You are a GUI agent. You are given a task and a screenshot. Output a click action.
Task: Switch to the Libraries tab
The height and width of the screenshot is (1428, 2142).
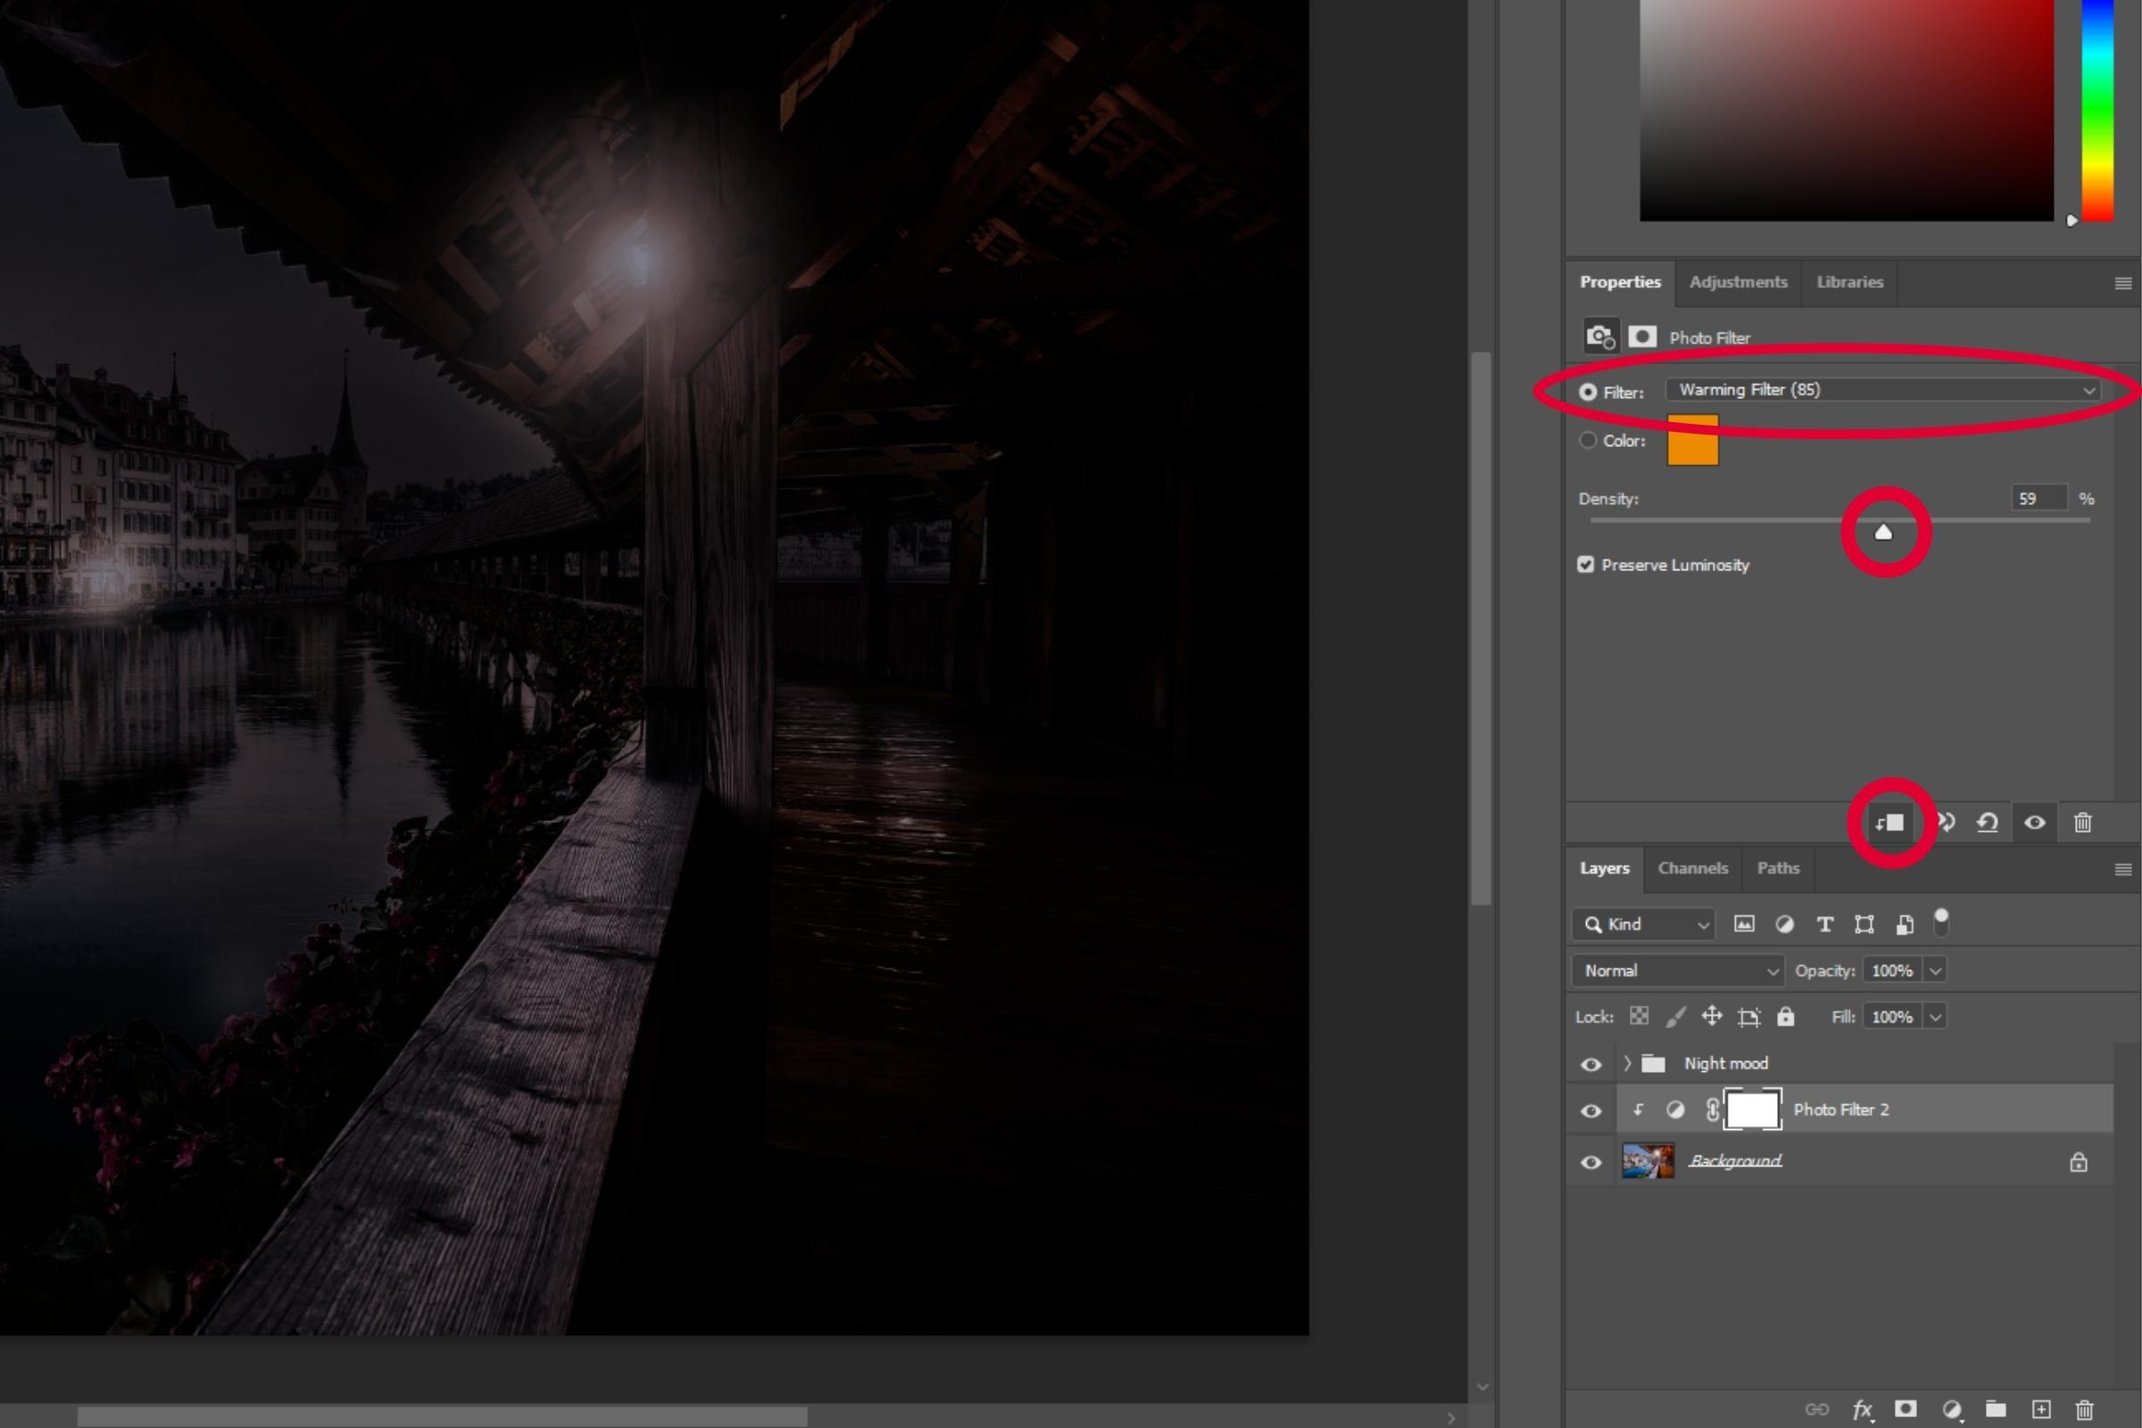click(x=1849, y=282)
